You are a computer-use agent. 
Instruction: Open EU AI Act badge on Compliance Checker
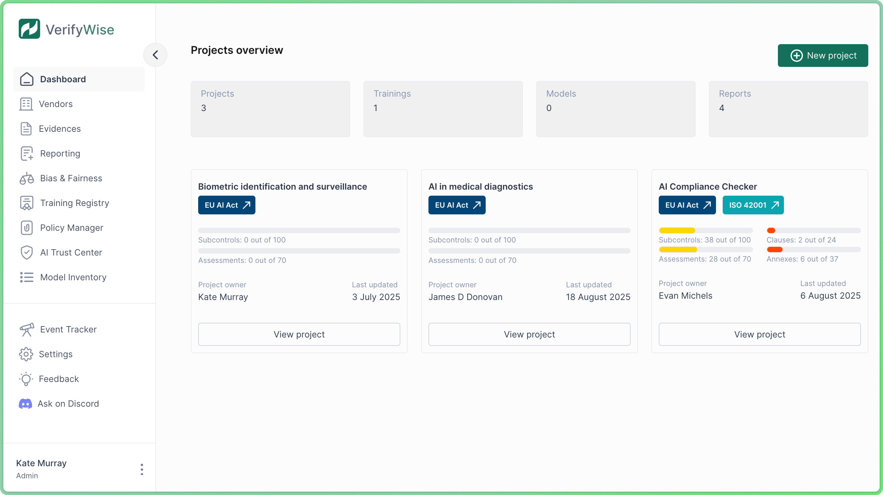click(x=687, y=205)
